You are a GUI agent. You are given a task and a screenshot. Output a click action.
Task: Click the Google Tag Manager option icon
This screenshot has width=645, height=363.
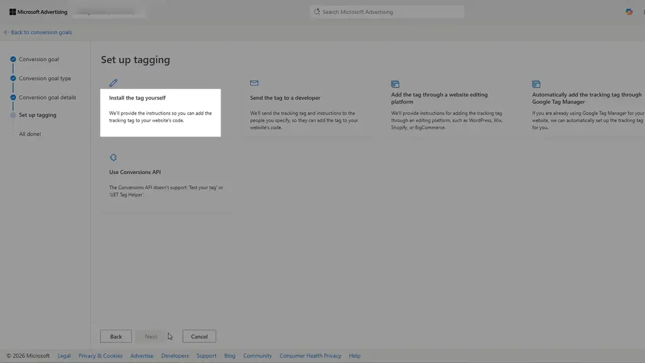536,84
